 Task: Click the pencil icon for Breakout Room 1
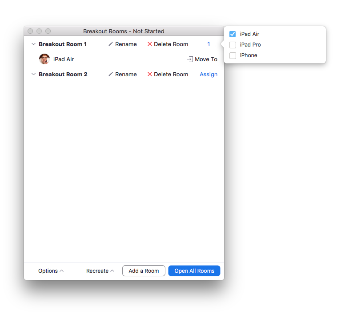(111, 44)
